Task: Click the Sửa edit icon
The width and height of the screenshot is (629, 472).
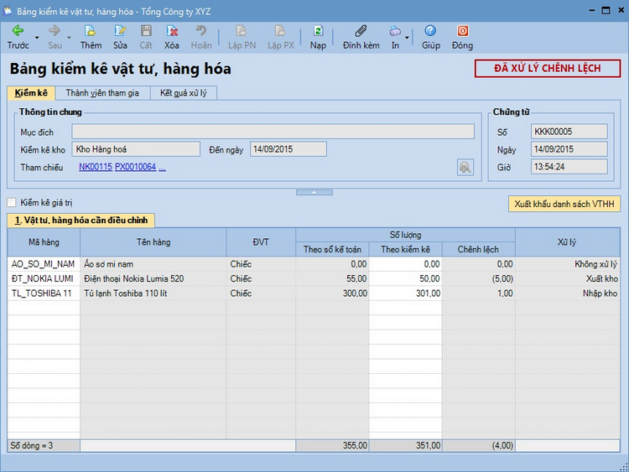Action: (120, 31)
